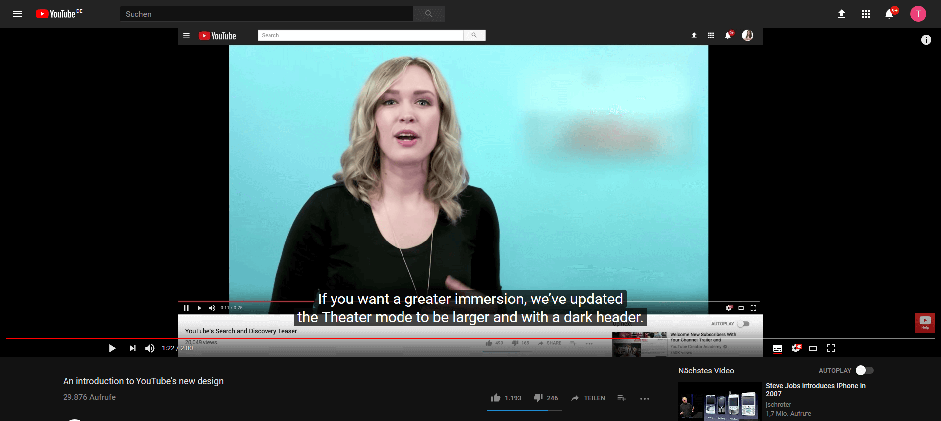Open the YouTube apps grid

[866, 14]
